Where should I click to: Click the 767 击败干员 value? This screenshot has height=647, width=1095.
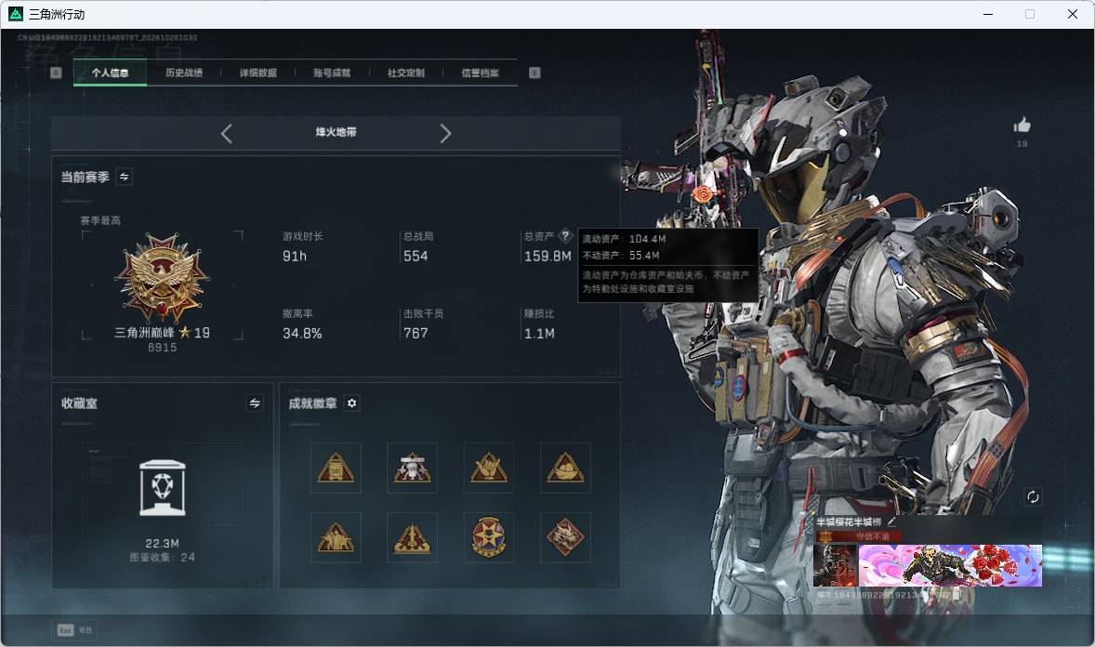coord(416,334)
